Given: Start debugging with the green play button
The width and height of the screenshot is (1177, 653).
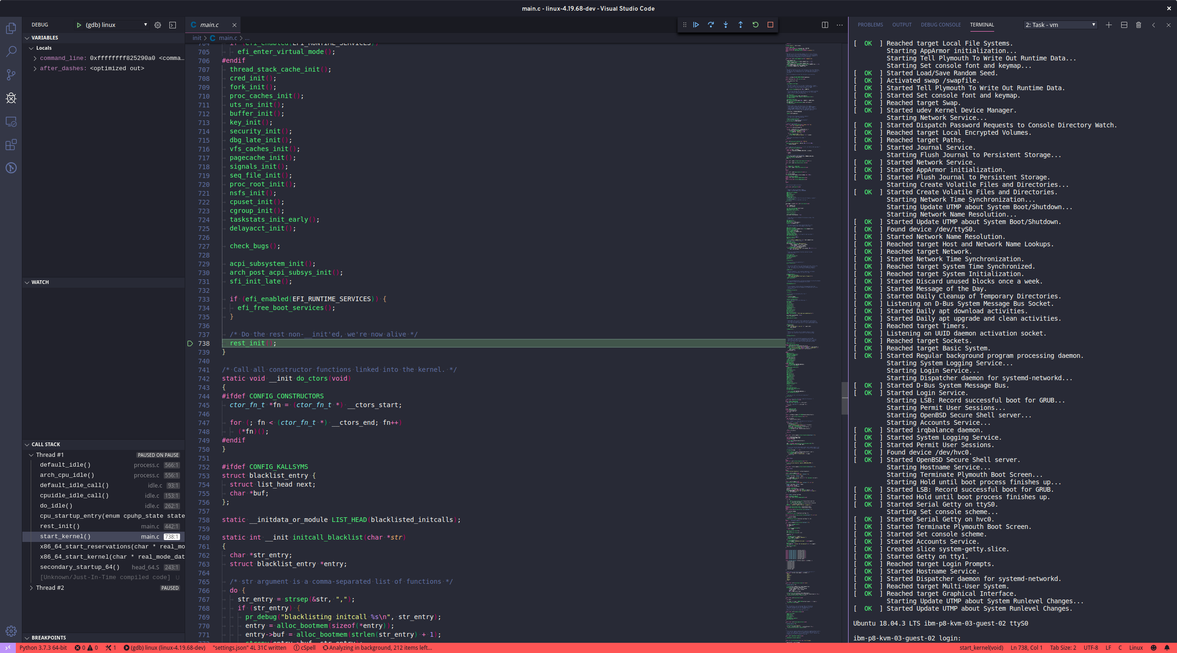Looking at the screenshot, I should [79, 25].
